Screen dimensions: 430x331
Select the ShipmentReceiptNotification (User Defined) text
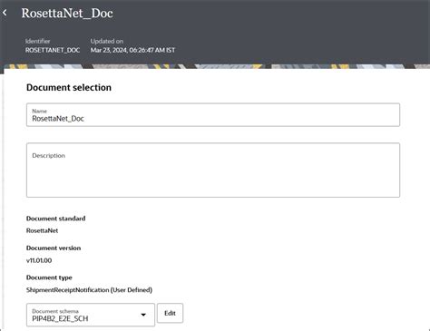tap(89, 290)
